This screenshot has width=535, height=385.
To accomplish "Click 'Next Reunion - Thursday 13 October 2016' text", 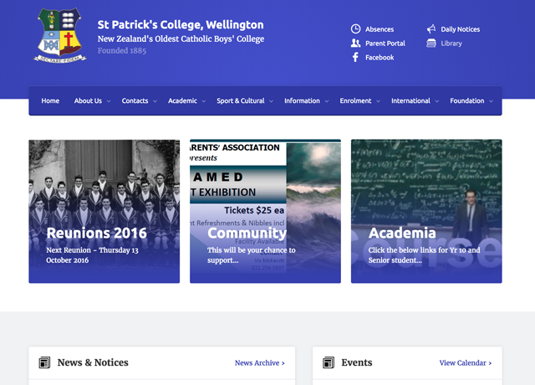I will point(92,255).
